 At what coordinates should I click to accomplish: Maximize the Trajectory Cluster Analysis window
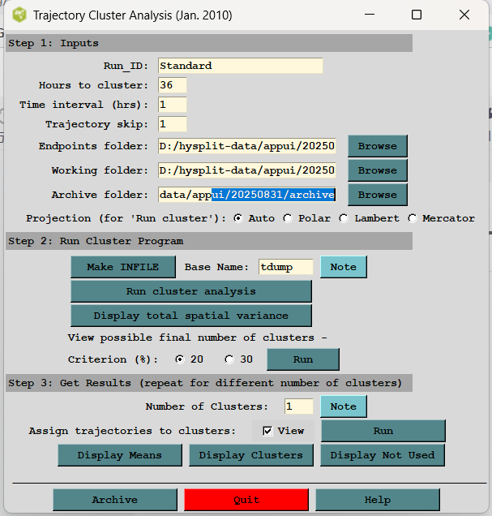pos(417,15)
